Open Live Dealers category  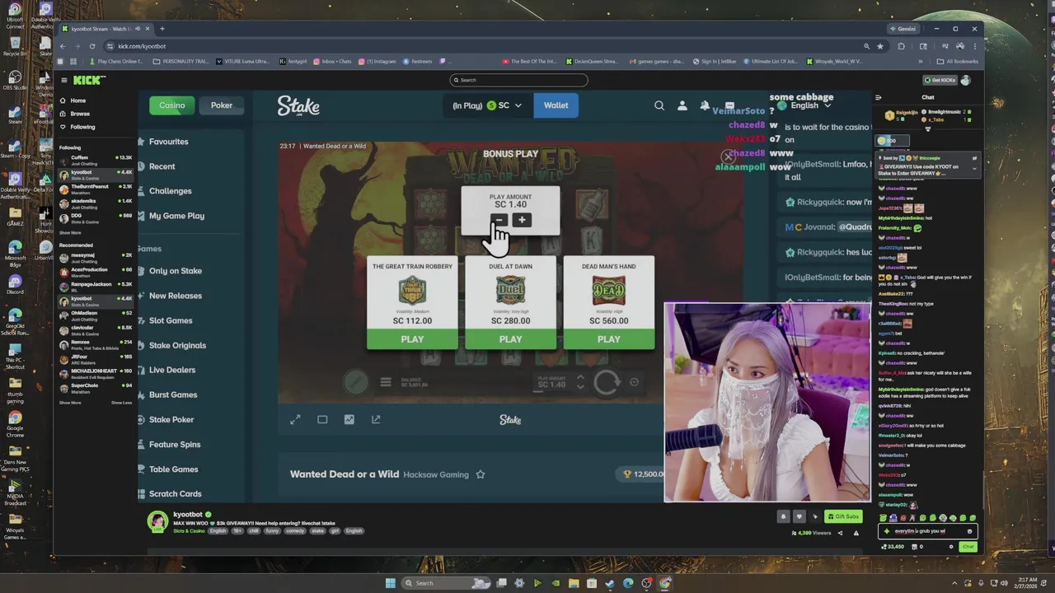(172, 370)
